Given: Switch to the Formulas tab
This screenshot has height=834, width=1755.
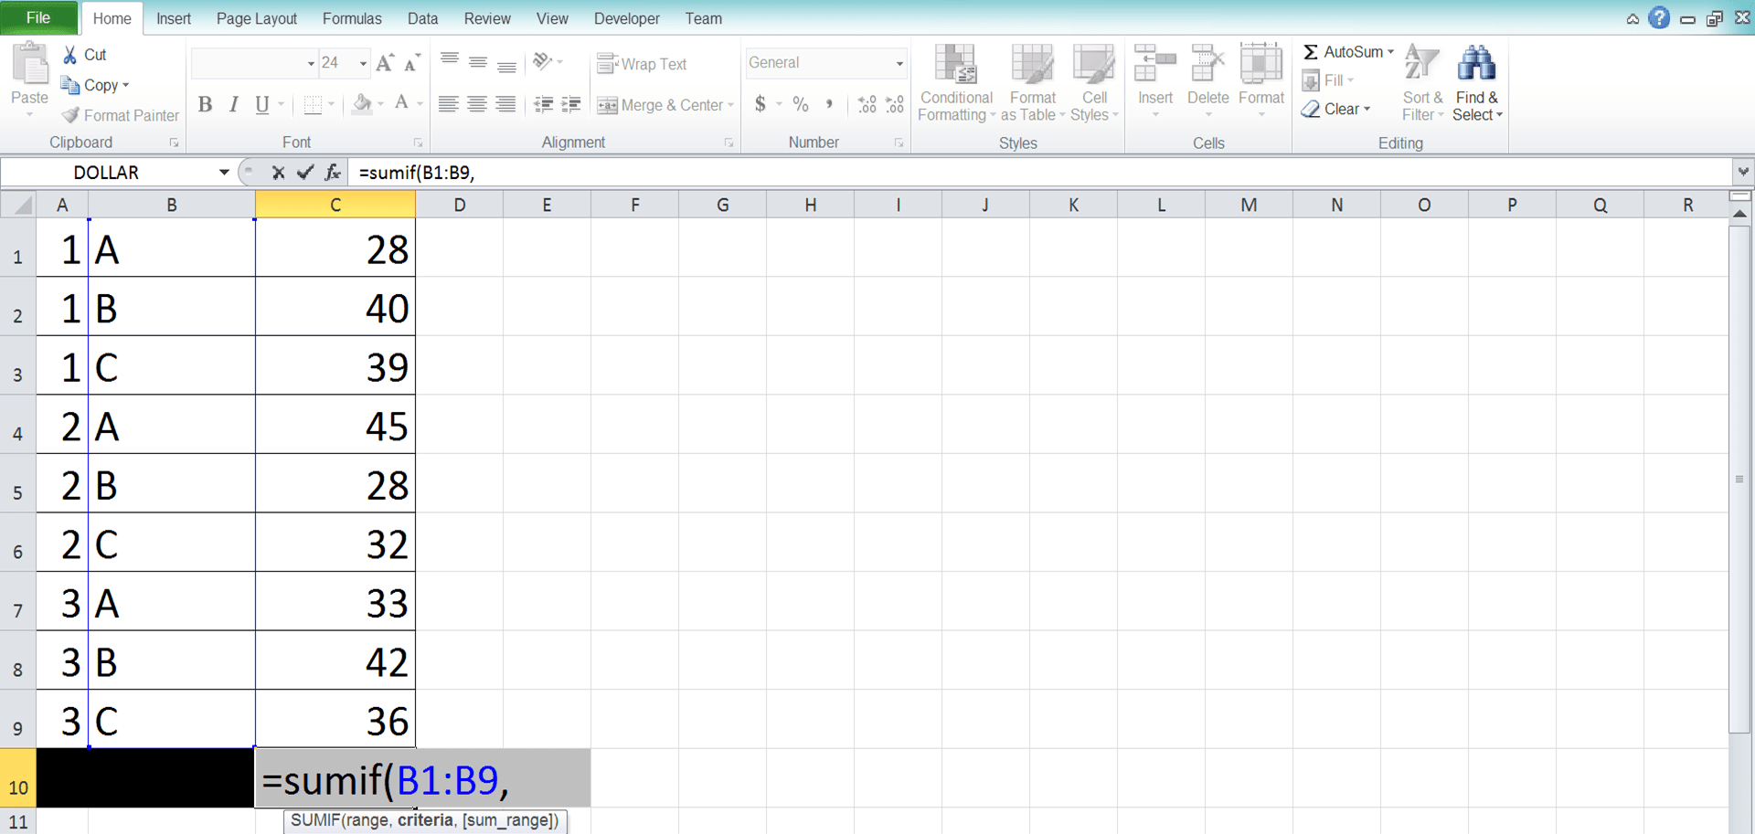Looking at the screenshot, I should tap(352, 18).
